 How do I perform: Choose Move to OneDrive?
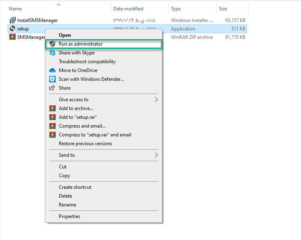[104, 70]
